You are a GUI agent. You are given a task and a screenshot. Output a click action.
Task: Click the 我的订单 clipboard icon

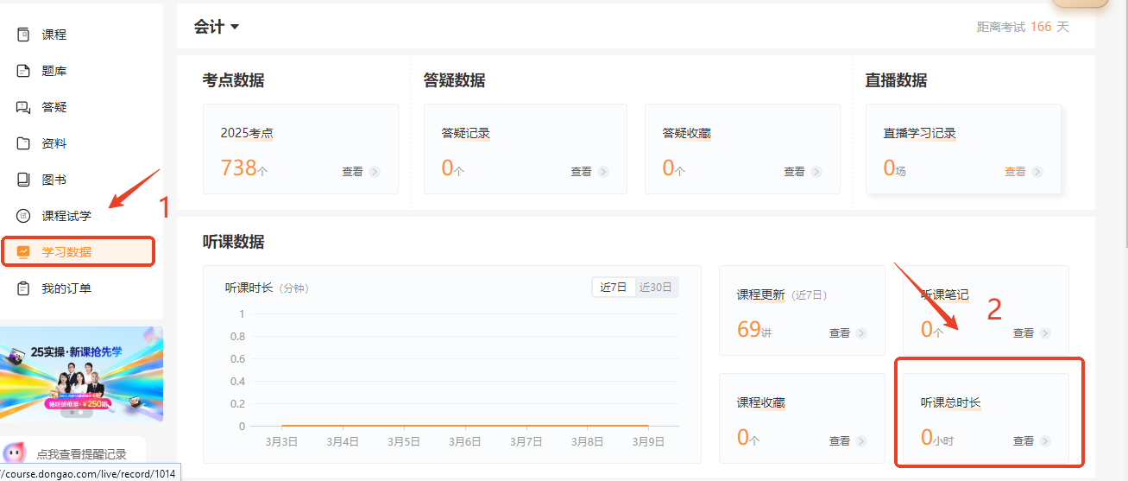[x=23, y=288]
